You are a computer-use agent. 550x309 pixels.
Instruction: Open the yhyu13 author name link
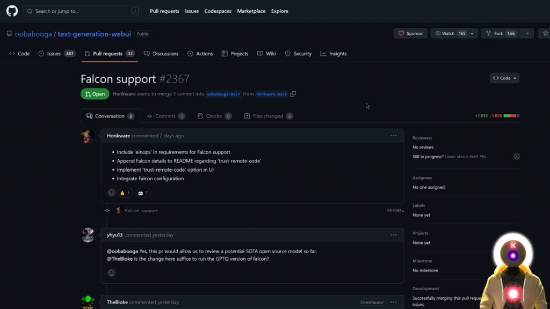pos(115,235)
